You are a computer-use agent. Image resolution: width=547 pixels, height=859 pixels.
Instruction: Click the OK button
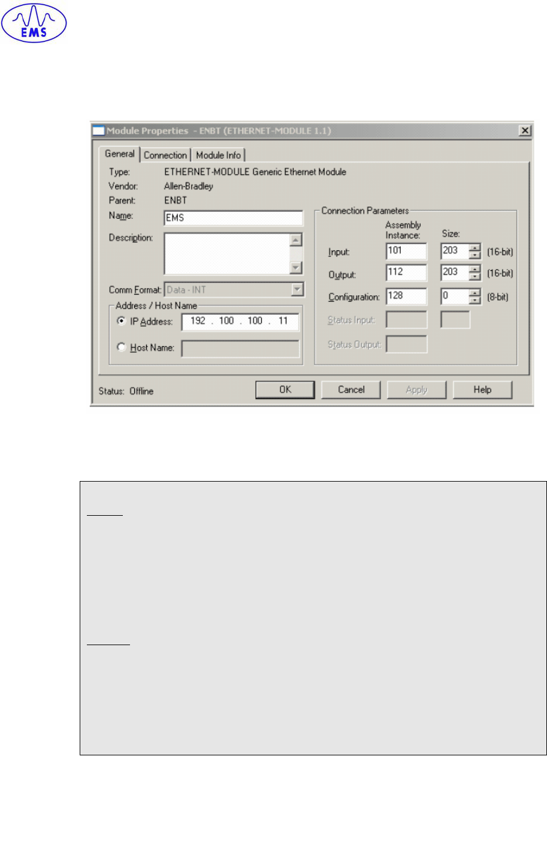[285, 389]
